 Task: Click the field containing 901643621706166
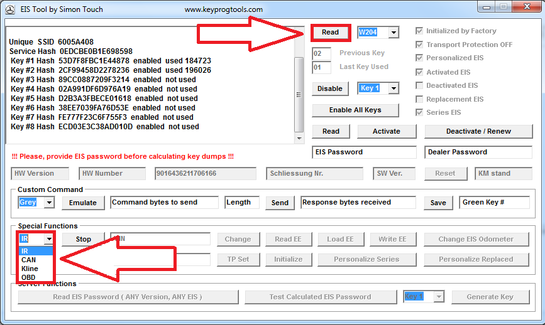[206, 173]
